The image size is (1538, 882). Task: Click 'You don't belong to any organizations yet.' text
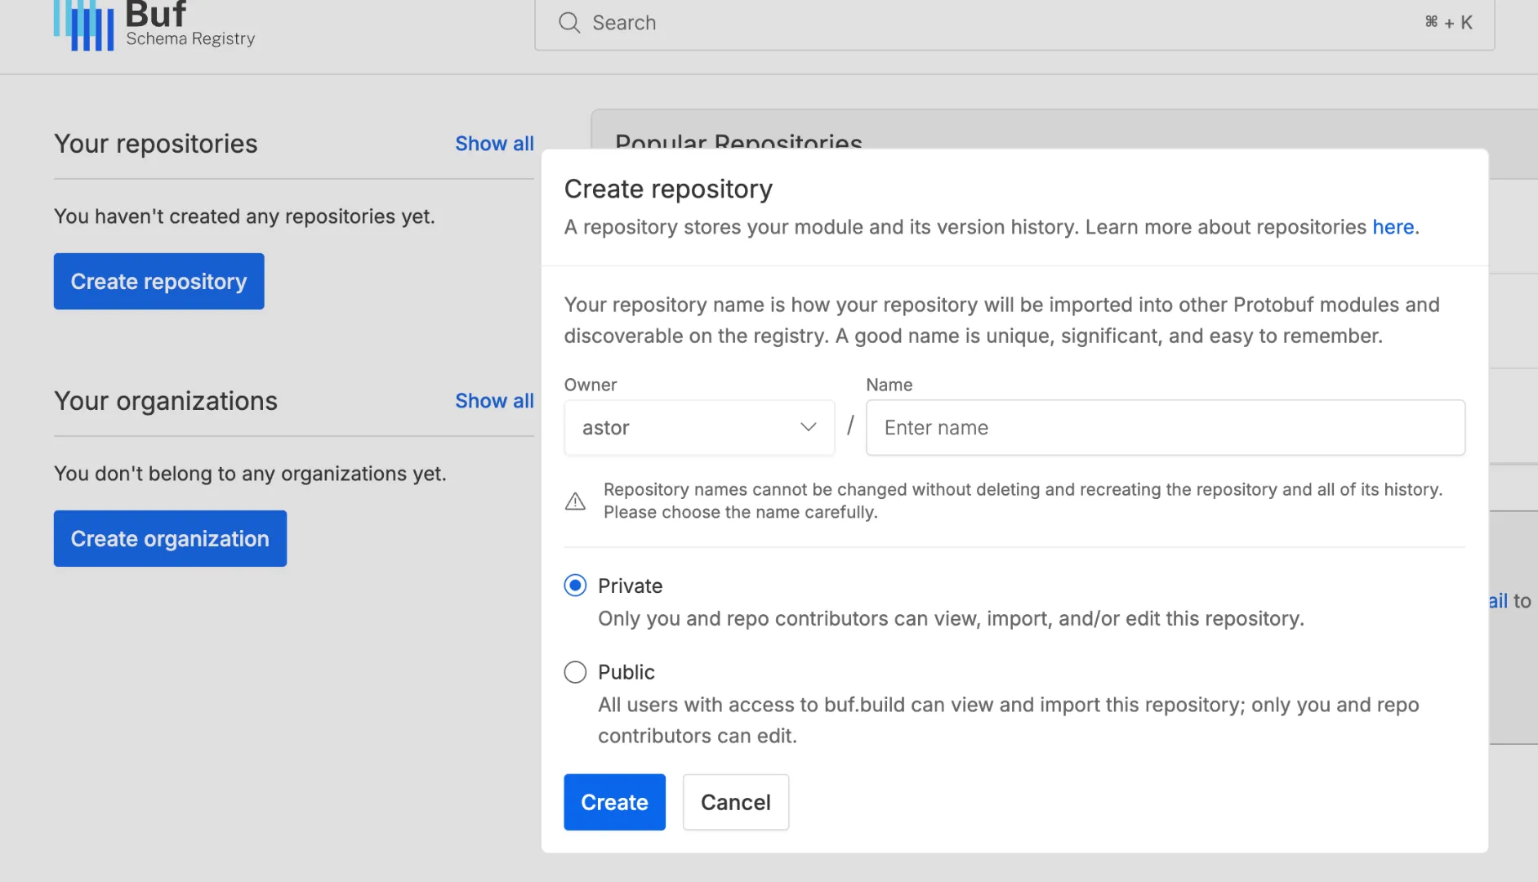250,474
